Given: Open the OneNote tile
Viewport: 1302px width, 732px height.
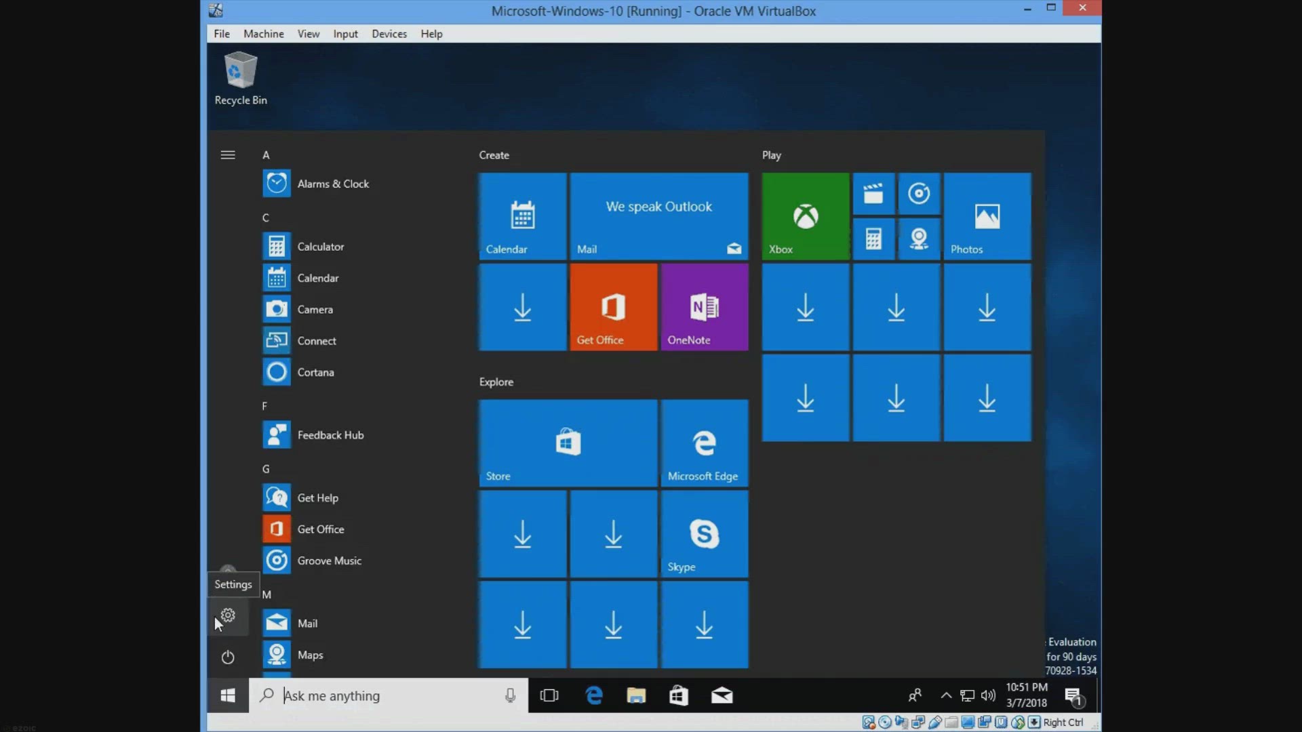Looking at the screenshot, I should click(x=704, y=307).
